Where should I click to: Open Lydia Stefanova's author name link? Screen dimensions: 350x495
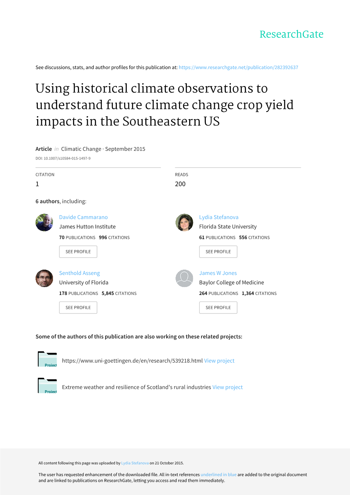click(219, 217)
